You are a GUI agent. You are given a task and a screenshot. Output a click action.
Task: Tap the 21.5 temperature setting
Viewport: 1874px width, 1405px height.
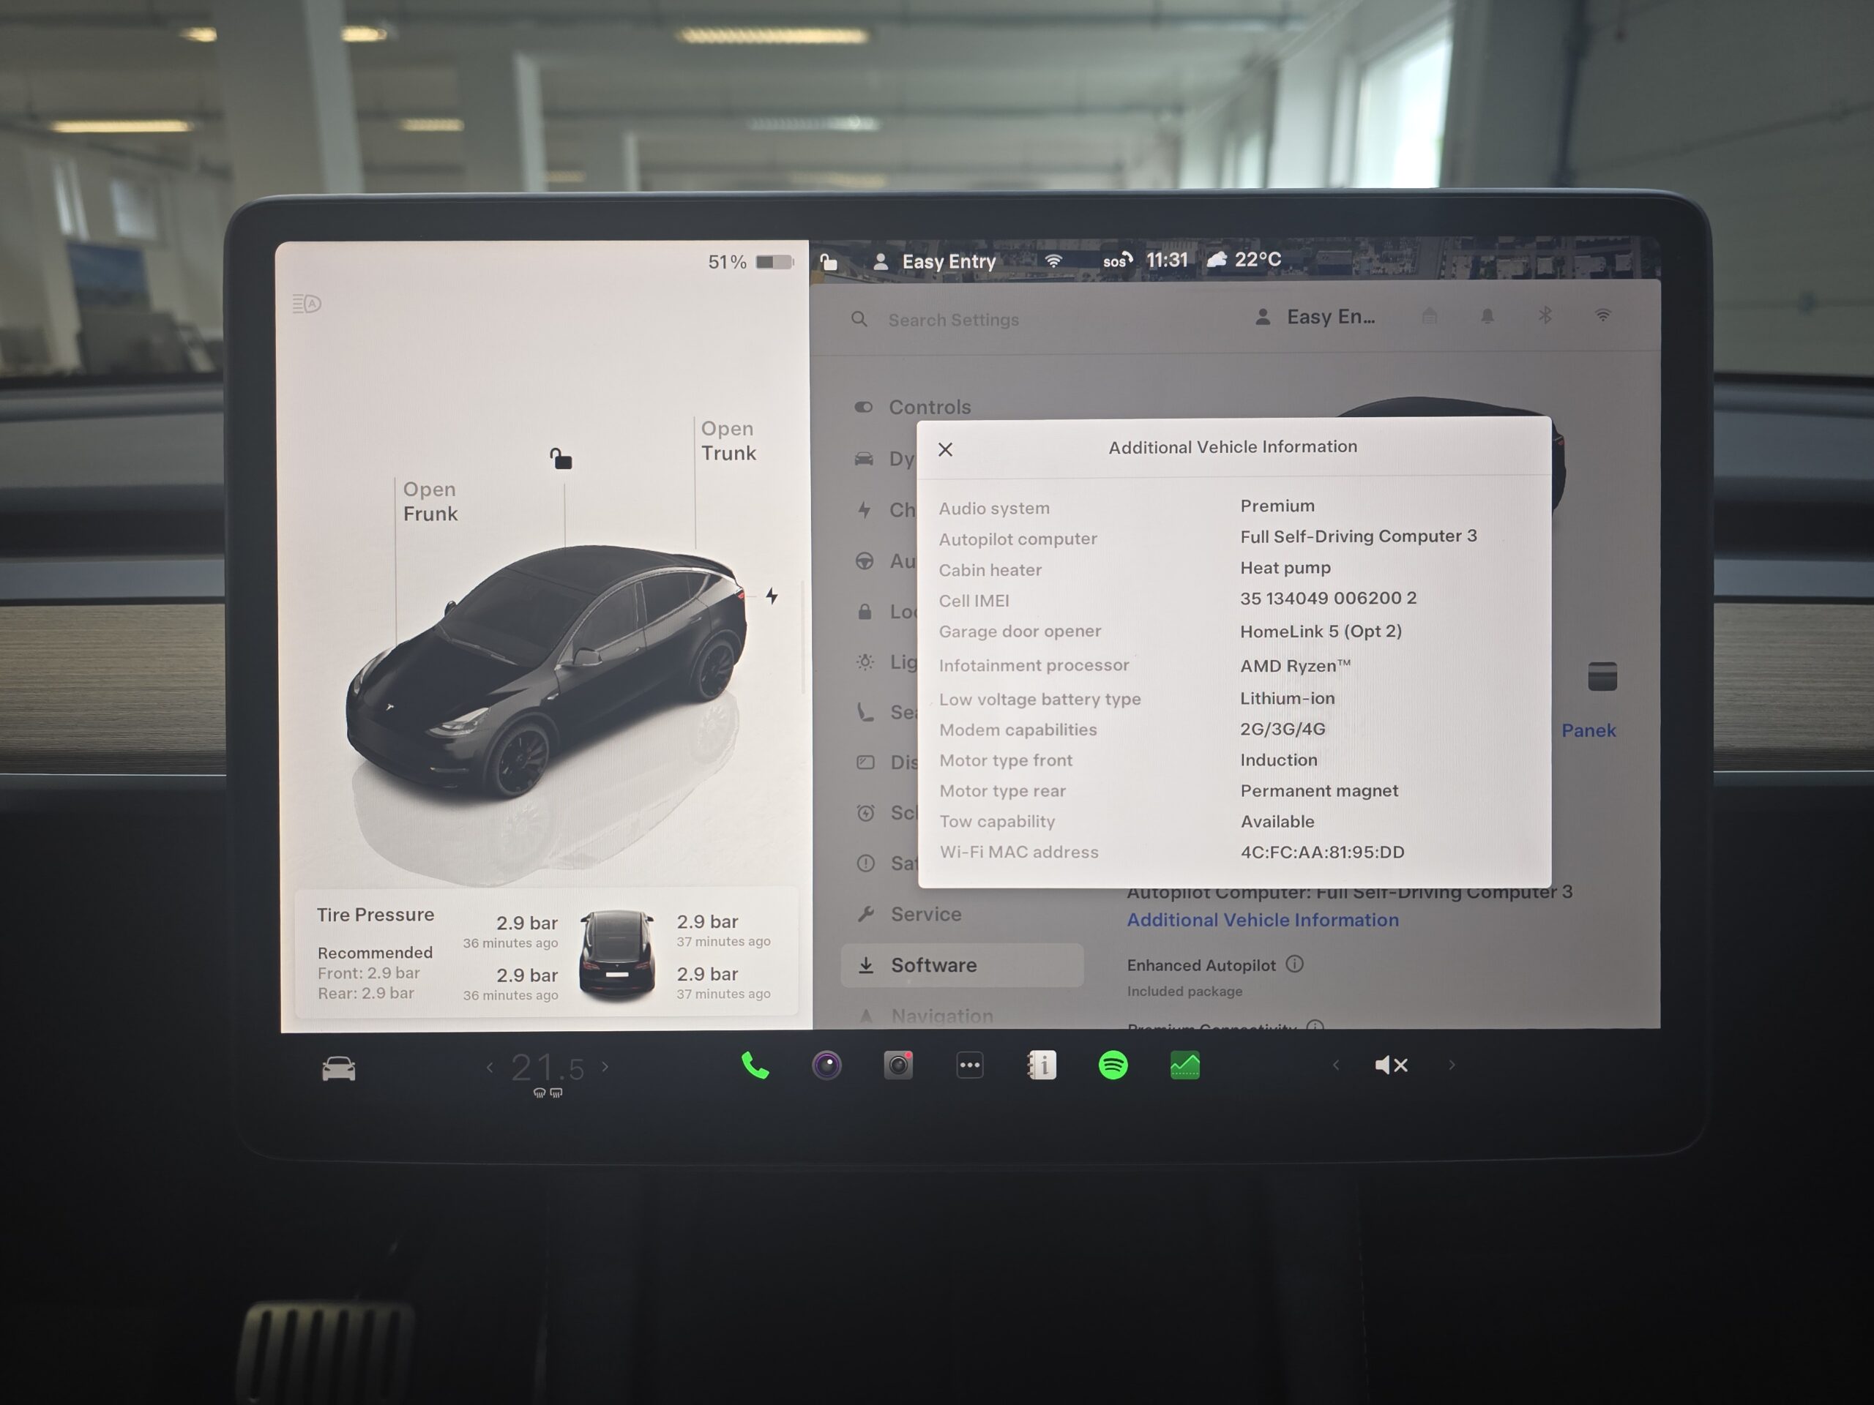coord(548,1067)
